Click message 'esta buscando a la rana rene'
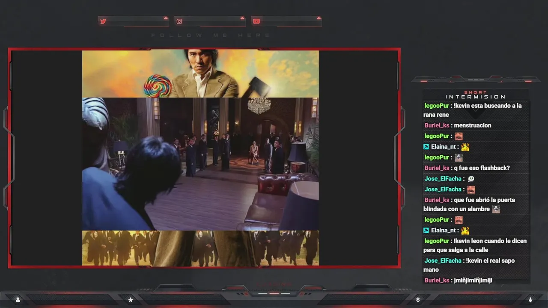Viewport: 548px width, 308px height. [x=473, y=110]
